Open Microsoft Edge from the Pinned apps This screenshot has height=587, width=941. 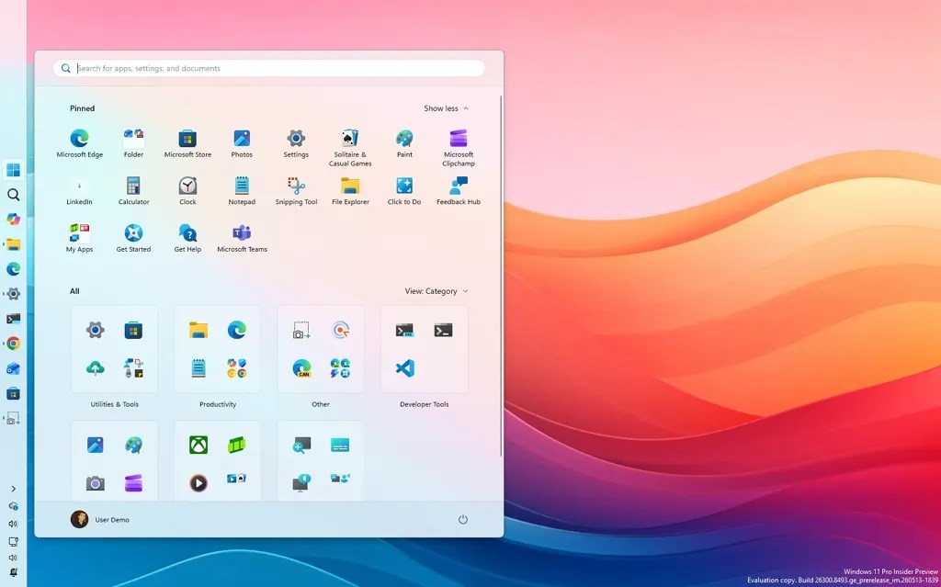[x=79, y=143]
